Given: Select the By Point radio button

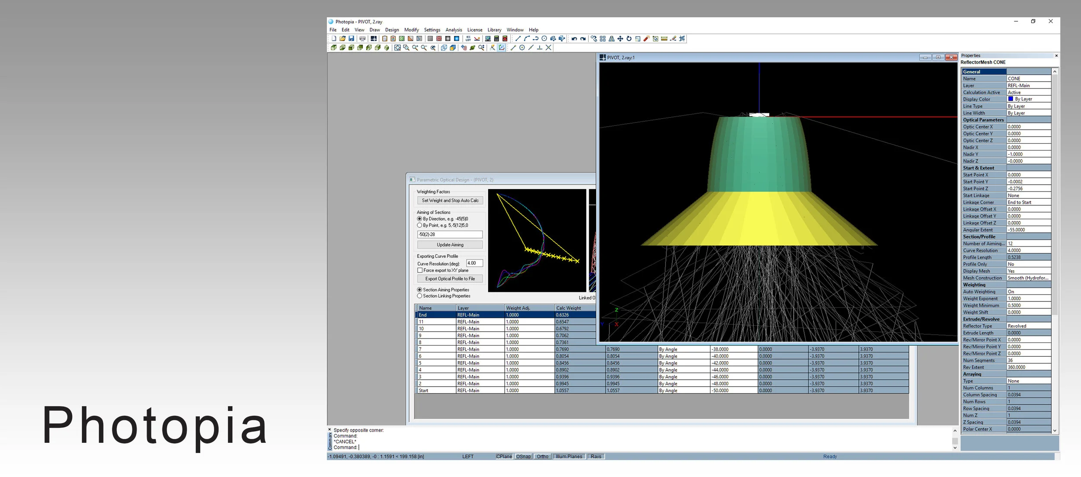Looking at the screenshot, I should (419, 225).
